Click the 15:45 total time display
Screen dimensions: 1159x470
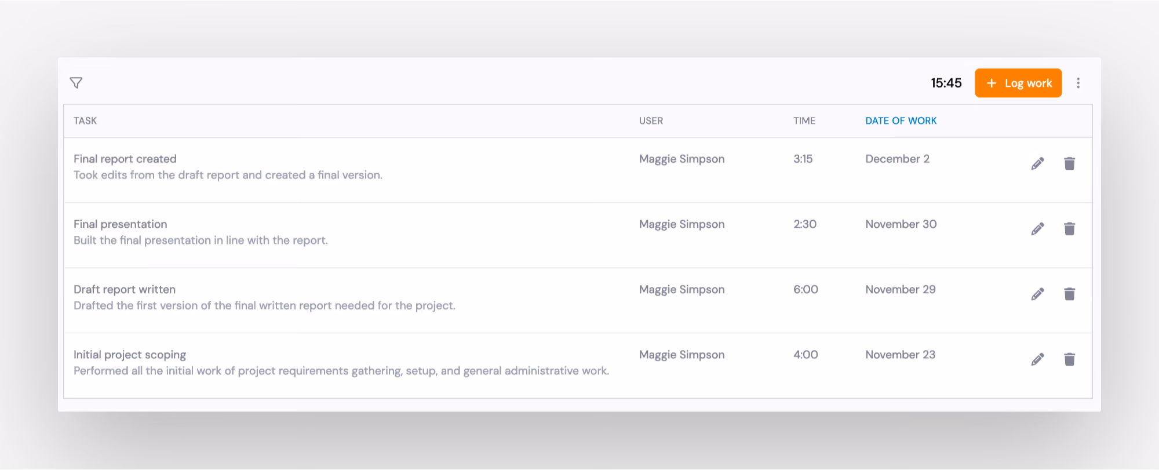click(x=946, y=83)
